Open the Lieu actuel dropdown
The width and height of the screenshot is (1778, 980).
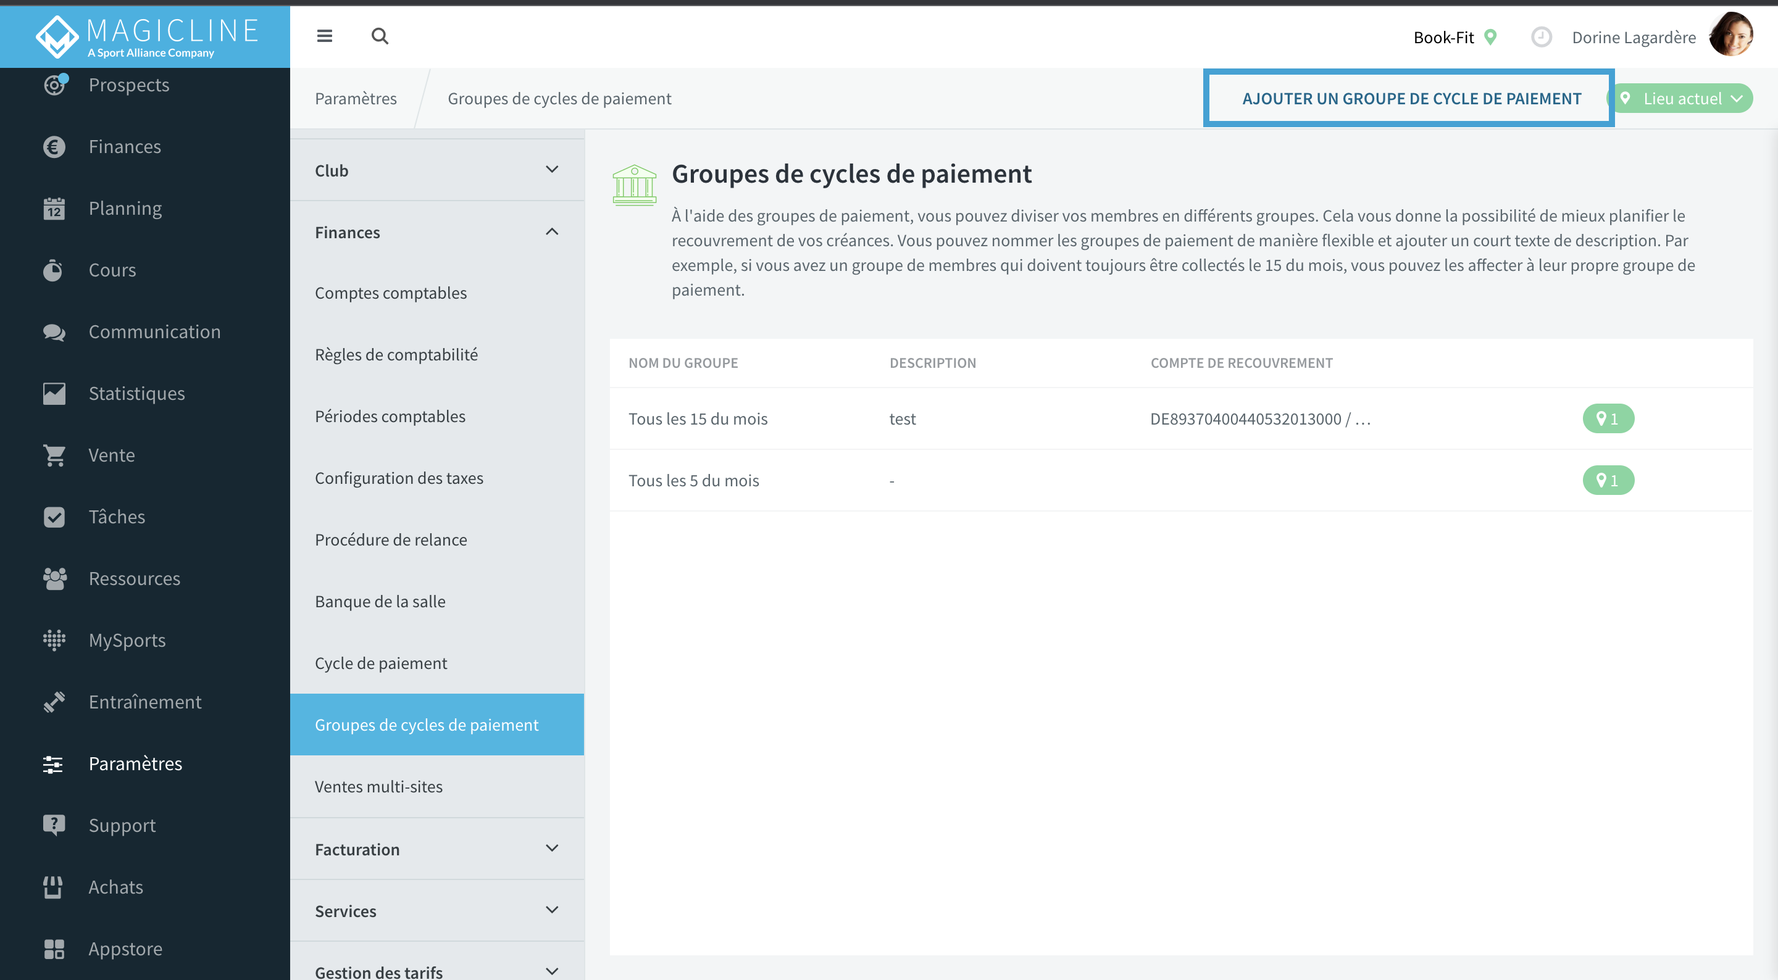tap(1681, 99)
